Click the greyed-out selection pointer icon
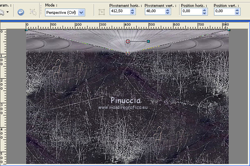This screenshot has width=250, height=166. click(33, 12)
